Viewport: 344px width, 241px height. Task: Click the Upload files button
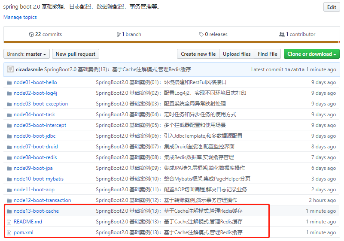[237, 54]
